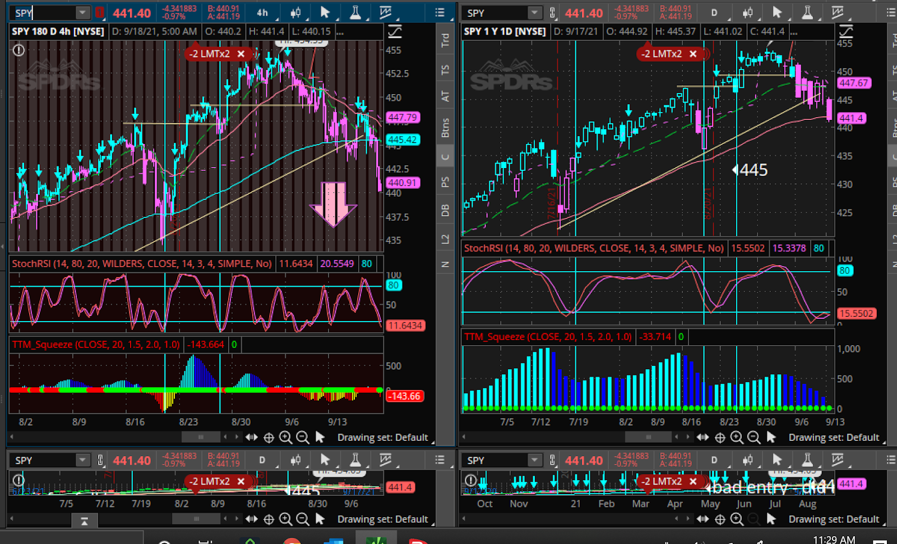Open the D timeframe selector in bottom-left chart
Viewport: 897px width, 544px height.
tap(262, 460)
